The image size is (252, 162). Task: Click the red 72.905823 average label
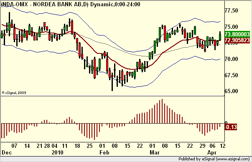237,40
